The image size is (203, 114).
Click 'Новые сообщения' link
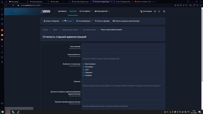click(x=51, y=21)
